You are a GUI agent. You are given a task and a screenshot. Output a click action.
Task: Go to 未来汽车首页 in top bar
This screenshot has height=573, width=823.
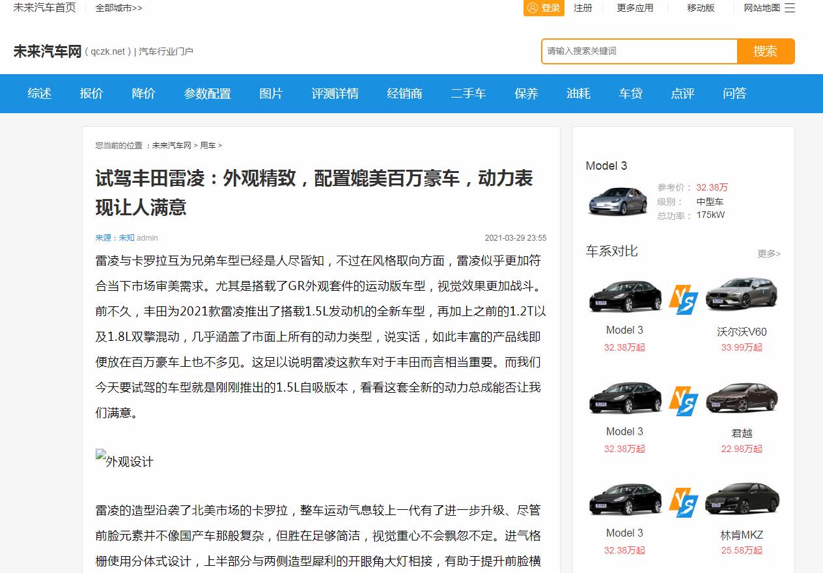click(x=44, y=8)
